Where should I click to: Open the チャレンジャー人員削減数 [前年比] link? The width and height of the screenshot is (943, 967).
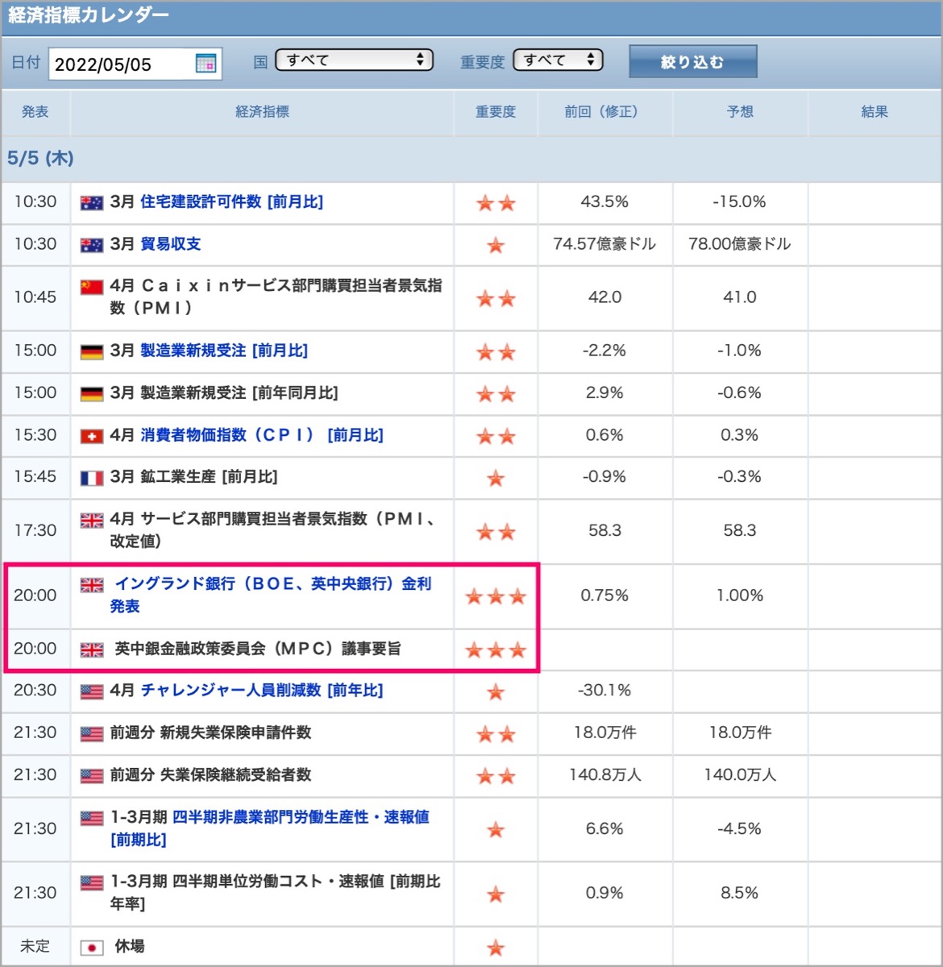pyautogui.click(x=262, y=691)
